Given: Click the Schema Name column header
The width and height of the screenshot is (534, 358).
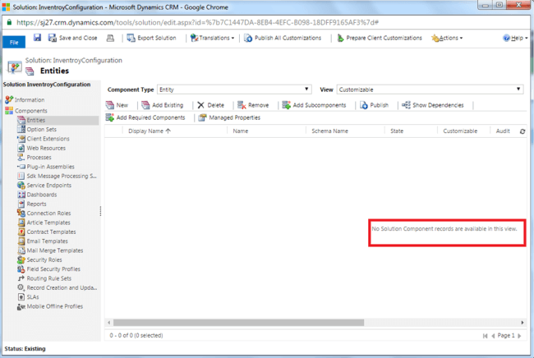Looking at the screenshot, I should pos(329,131).
